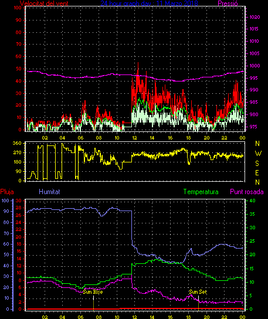Select the 1020 pressure axis value
Viewport: 268px width, 319px height.
255,17
